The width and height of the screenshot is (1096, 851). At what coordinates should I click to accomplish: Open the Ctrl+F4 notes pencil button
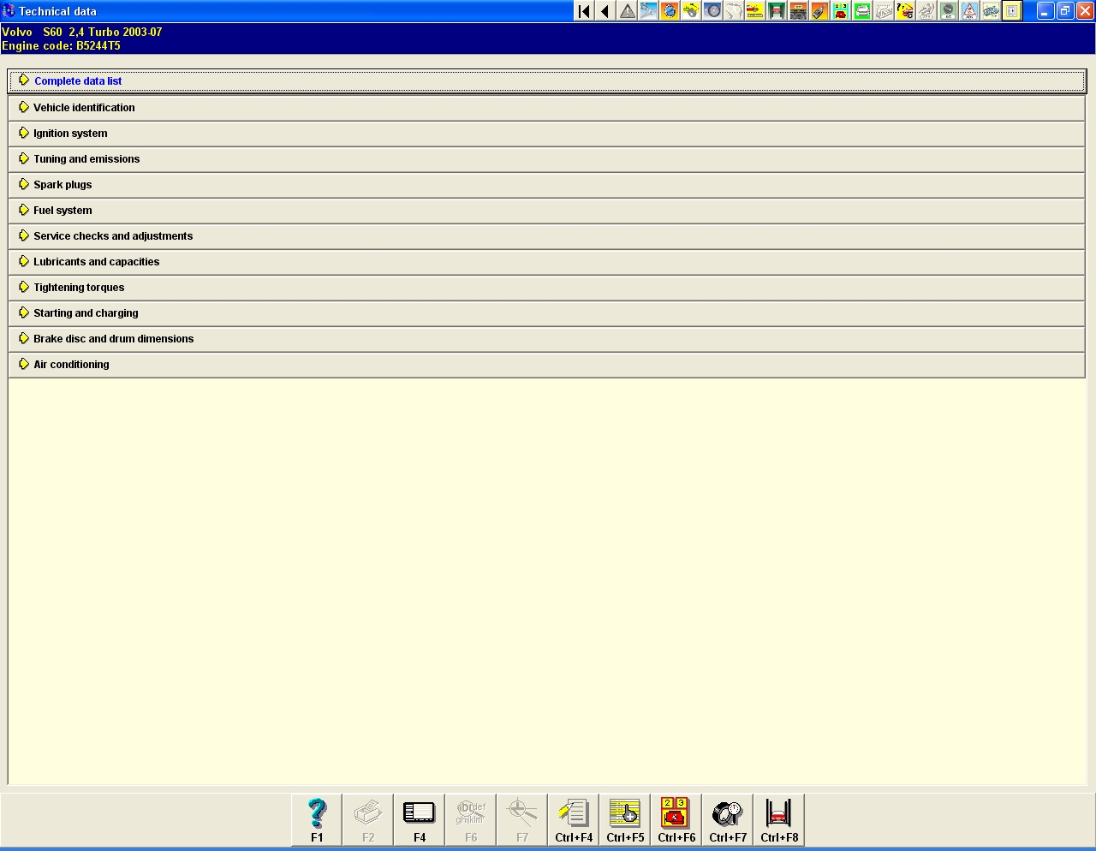pos(574,819)
